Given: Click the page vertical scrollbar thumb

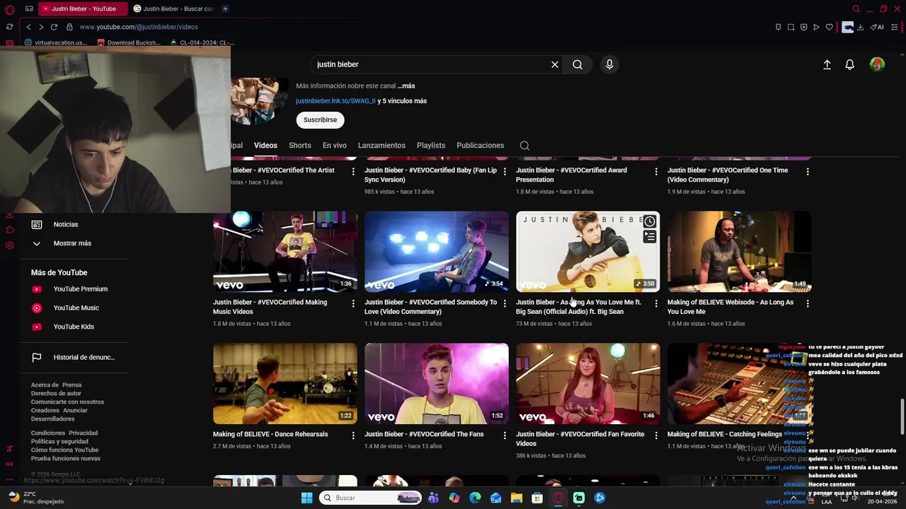Looking at the screenshot, I should coord(902,417).
